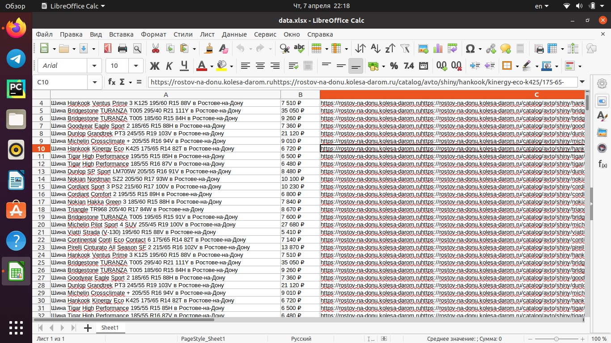Open Currency format dropdown arrow
This screenshot has height=343, width=611.
click(x=383, y=66)
